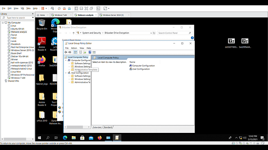Image resolution: width=268 pixels, height=150 pixels.
Task: Click VMware Unity mode icon
Action: coord(92,8)
